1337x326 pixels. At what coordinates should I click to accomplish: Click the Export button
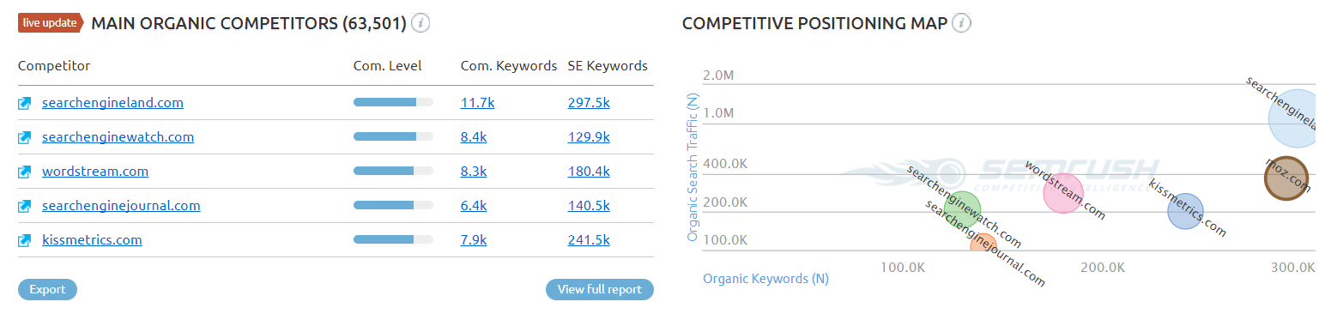(x=47, y=289)
